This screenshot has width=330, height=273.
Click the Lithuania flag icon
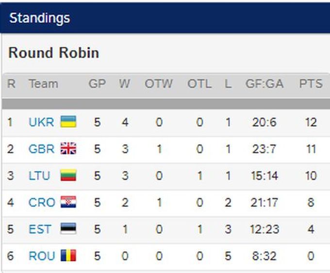coord(68,175)
